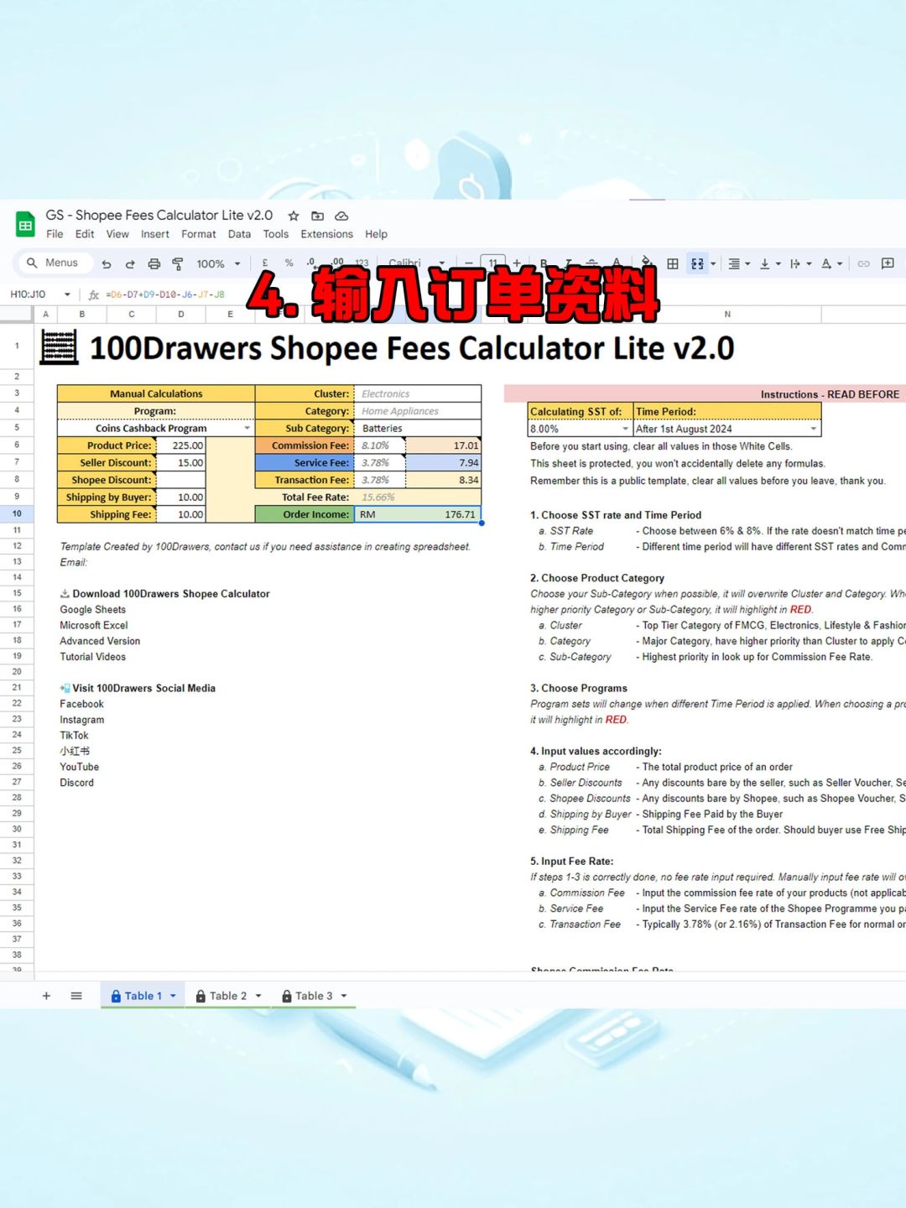Open the File menu
Viewport: 906px width, 1208px height.
tap(55, 234)
